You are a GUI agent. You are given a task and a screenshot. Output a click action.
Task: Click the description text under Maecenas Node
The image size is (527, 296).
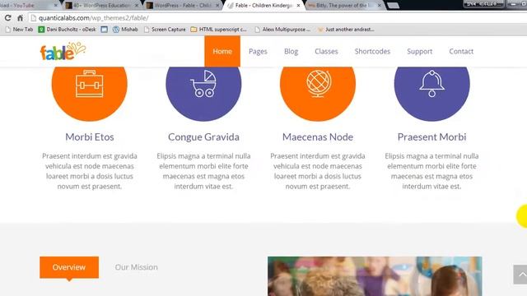pyautogui.click(x=318, y=171)
